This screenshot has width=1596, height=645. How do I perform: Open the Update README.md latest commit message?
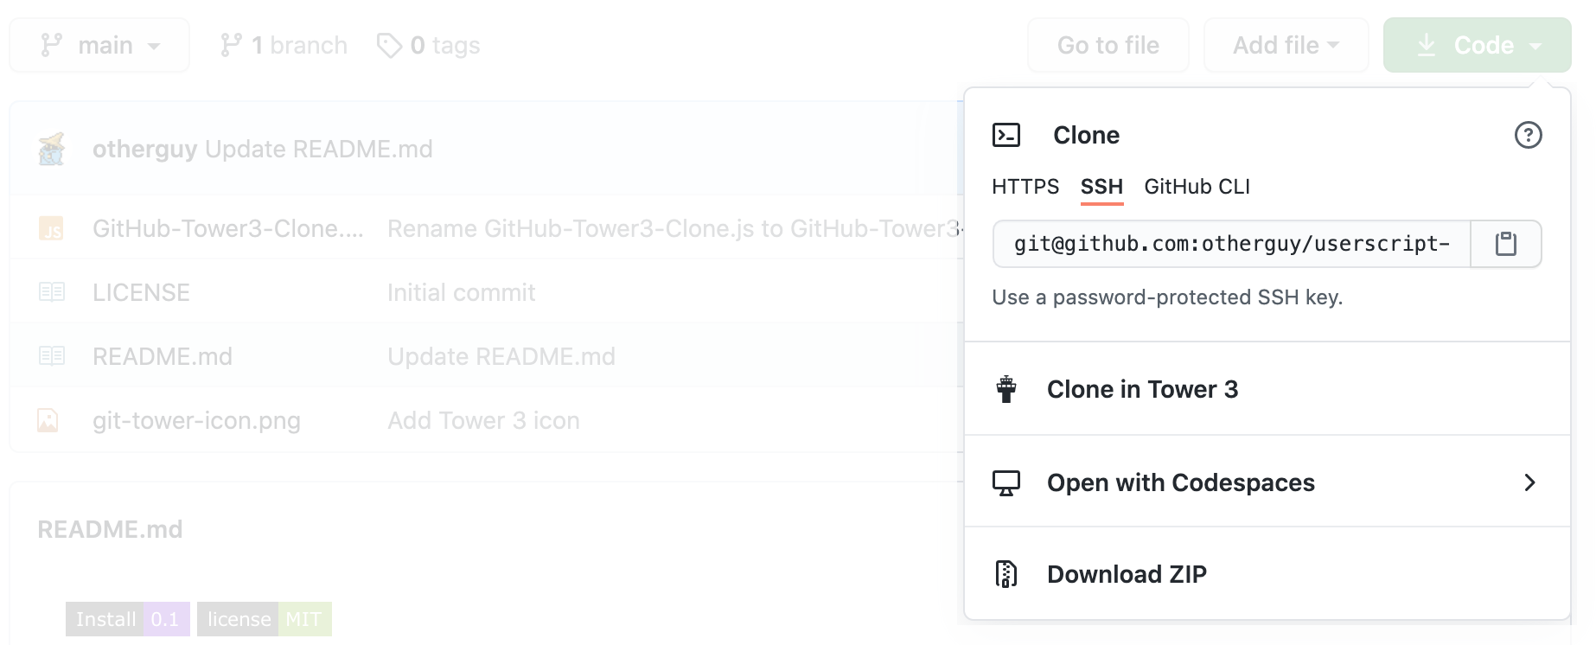point(319,149)
